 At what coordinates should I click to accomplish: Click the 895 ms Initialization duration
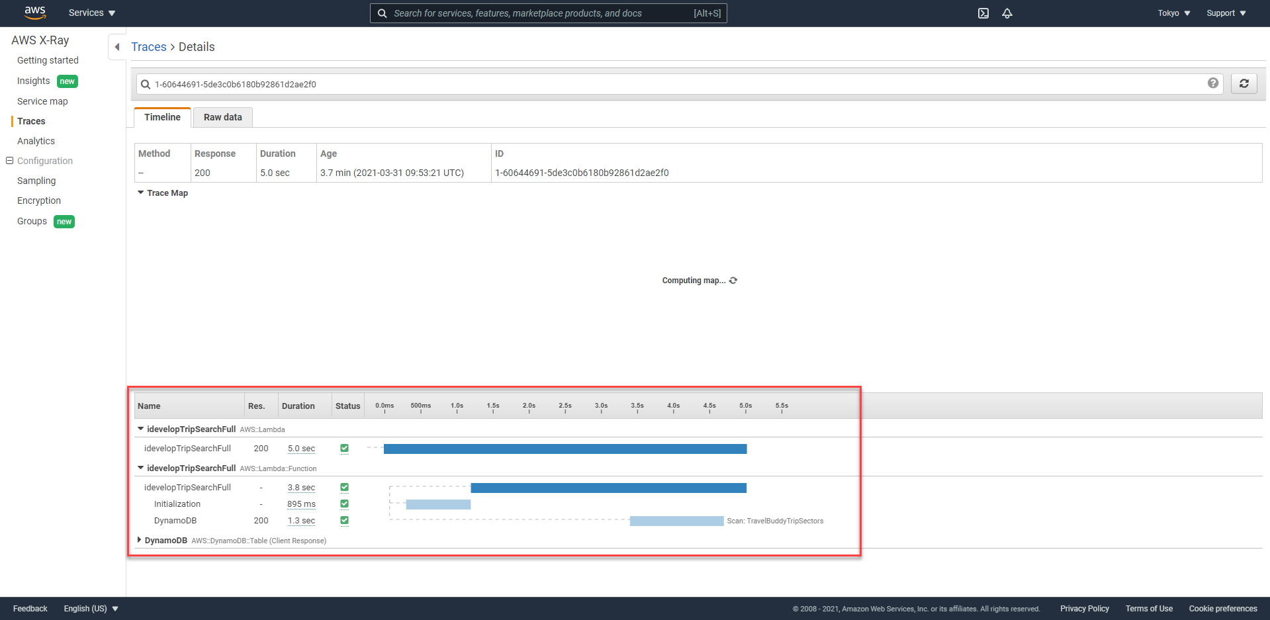pos(301,504)
